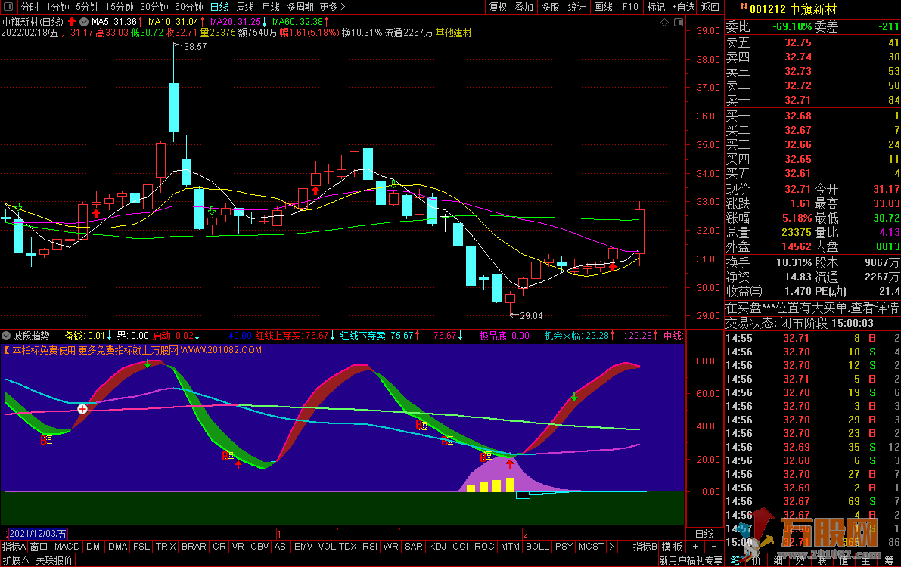Screen dimensions: 901x567
Task: Click the 新用户福利专享 link
Action: [691, 560]
